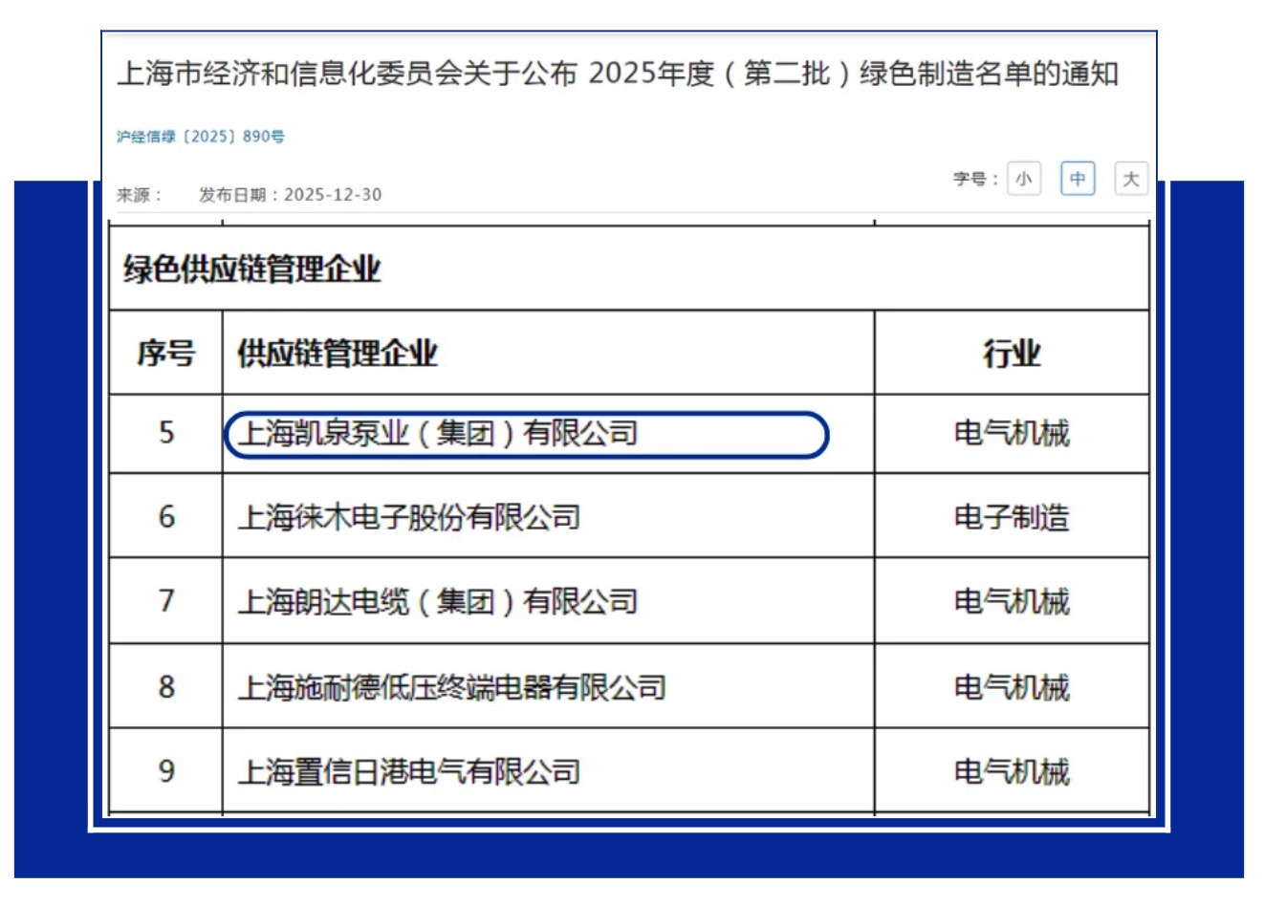Viewport: 1264px width, 906px height.
Task: Select 上海徕木电子股份有限公司 in row 6
Action: click(409, 518)
